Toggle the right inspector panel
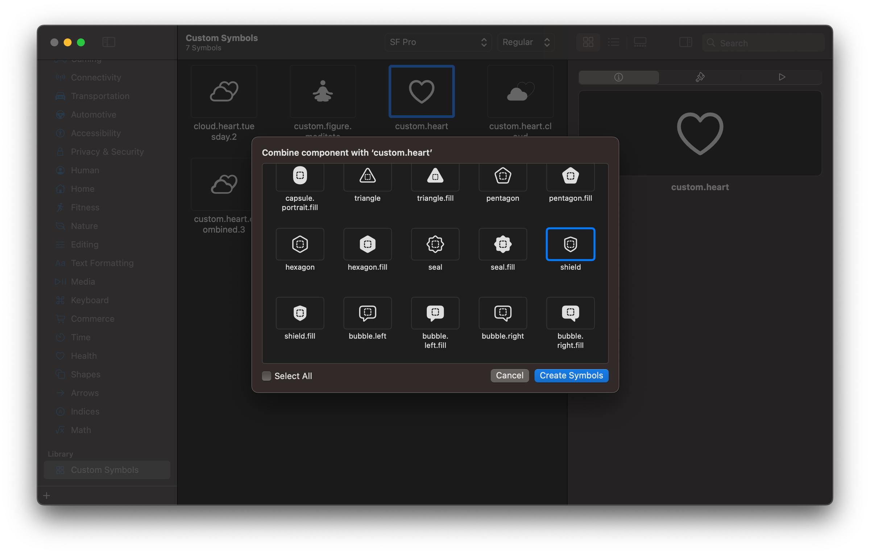The image size is (870, 554). point(685,42)
